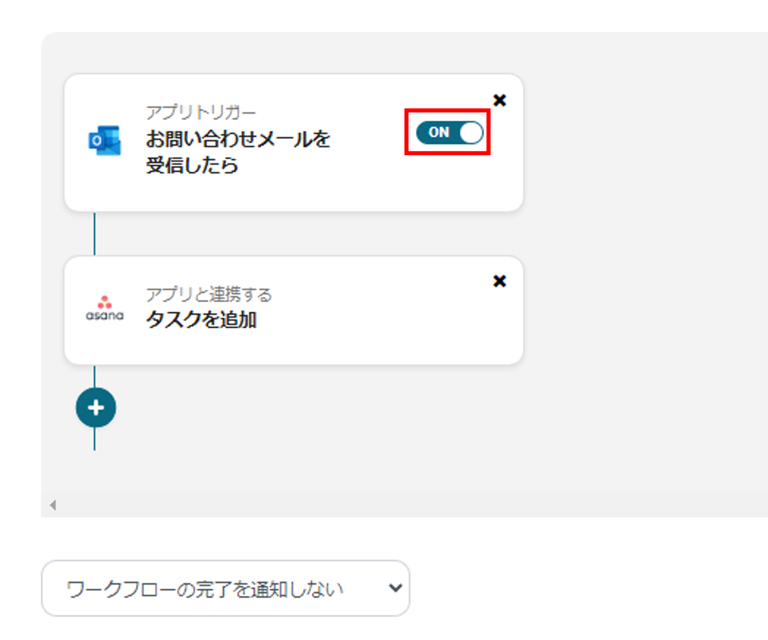Click the white knob of ON toggle
This screenshot has height=640, width=768.
[470, 133]
